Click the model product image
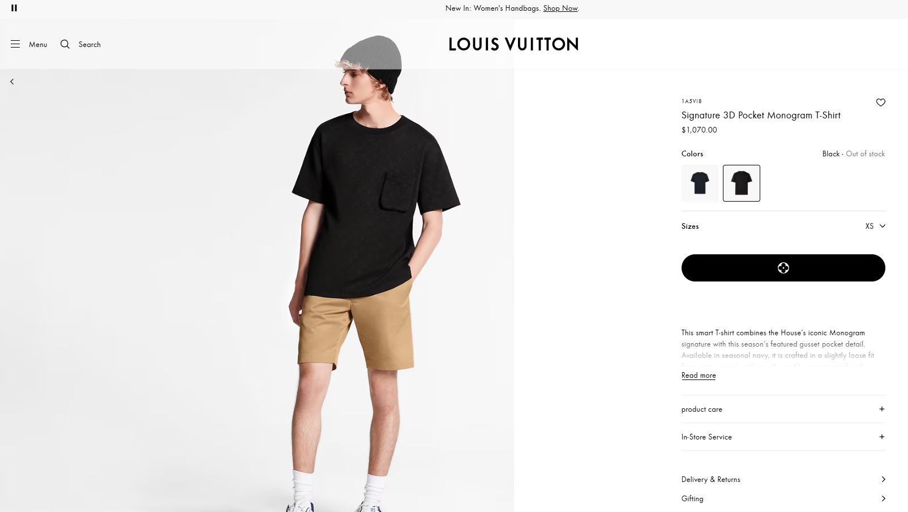This screenshot has width=908, height=512. (x=257, y=291)
